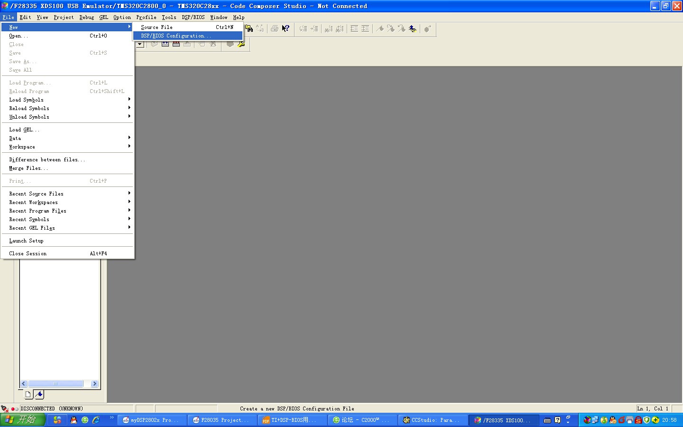Expand Recent Workspaces submenu
The width and height of the screenshot is (683, 427).
point(67,202)
